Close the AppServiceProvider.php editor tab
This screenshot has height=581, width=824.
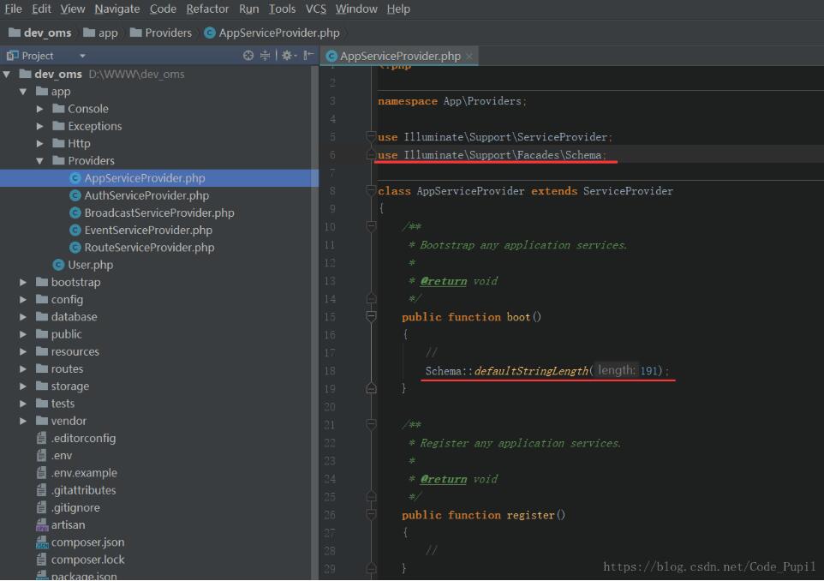469,57
